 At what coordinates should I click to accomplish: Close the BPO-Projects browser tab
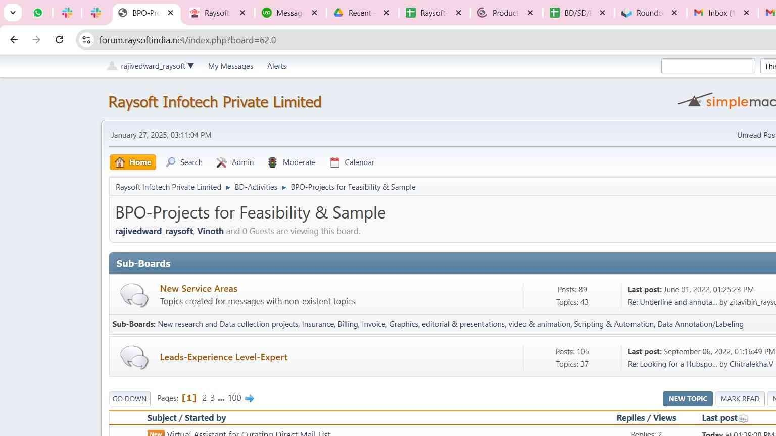click(x=171, y=13)
